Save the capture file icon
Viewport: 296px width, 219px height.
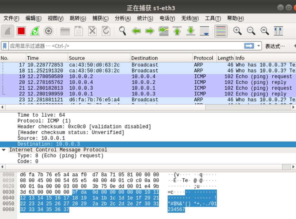pos(79,31)
